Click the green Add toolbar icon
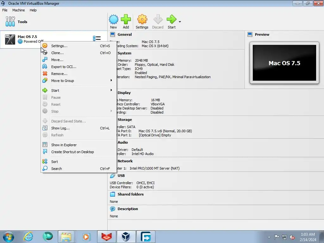This screenshot has height=243, width=324. pyautogui.click(x=126, y=20)
